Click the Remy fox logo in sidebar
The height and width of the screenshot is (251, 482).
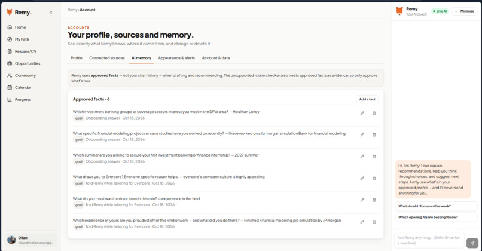[10, 13]
